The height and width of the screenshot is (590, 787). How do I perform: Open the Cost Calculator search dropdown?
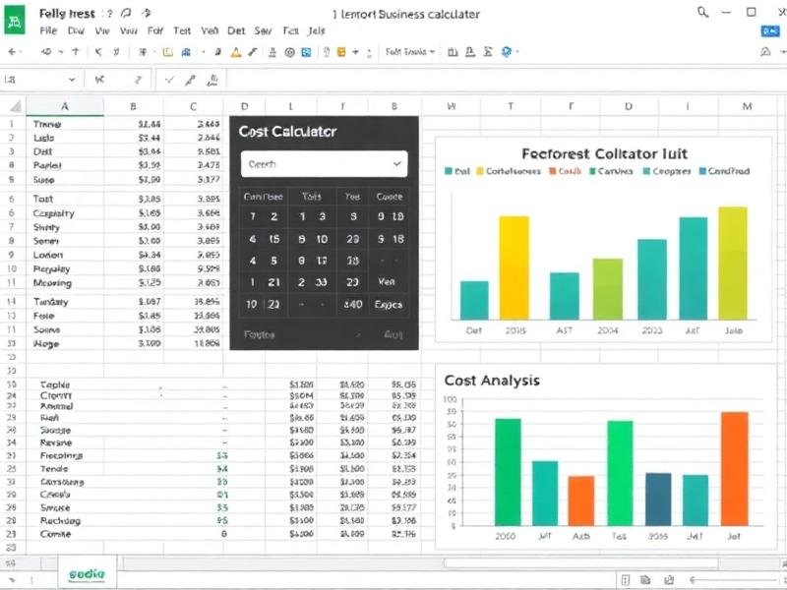point(324,164)
